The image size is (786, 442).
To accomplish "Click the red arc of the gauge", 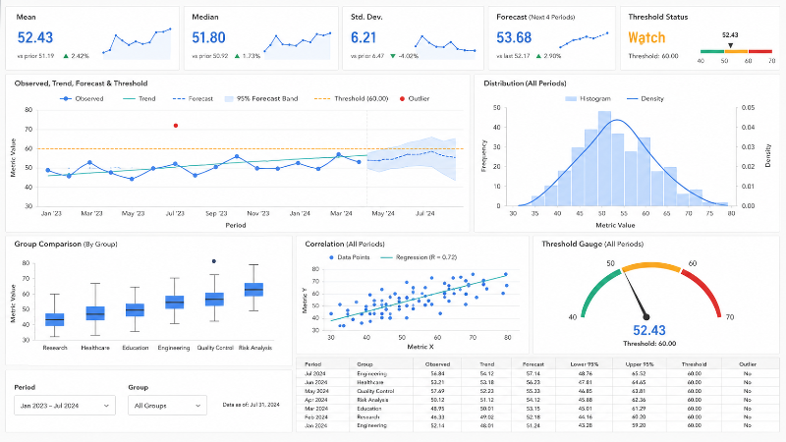I will [706, 289].
